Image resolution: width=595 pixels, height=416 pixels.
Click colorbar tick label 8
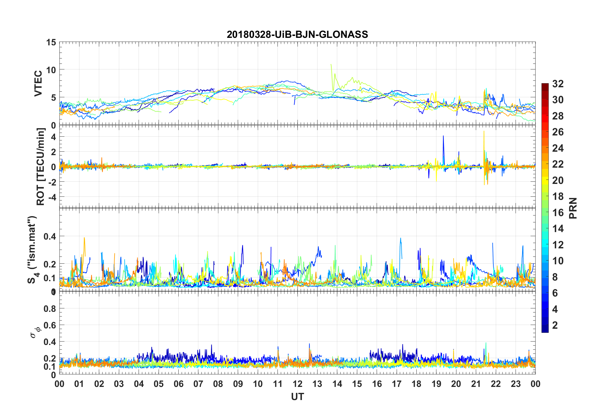(555, 277)
